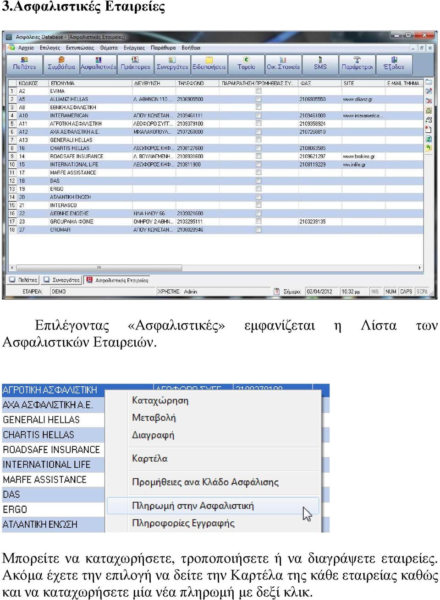Select the Ασφαλιστικές toolbar button

pos(98,64)
